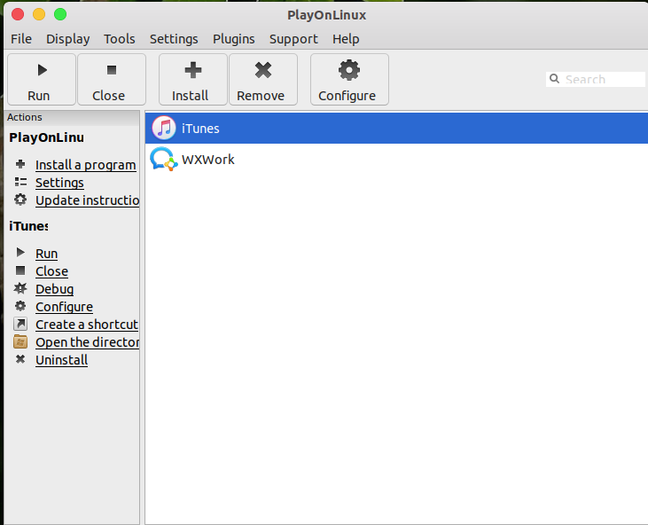The height and width of the screenshot is (525, 648).
Task: Click the Configure toolbar button
Action: 349,79
